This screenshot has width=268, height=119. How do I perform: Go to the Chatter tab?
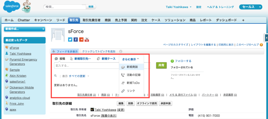point(24,20)
